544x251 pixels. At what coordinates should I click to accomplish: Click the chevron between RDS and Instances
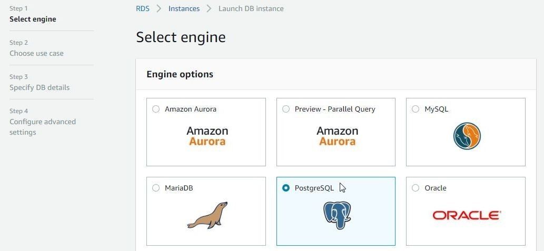coord(159,8)
